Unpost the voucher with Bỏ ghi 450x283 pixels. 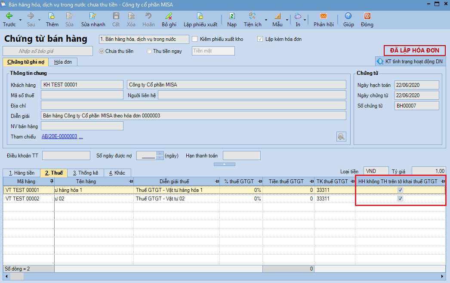169,20
